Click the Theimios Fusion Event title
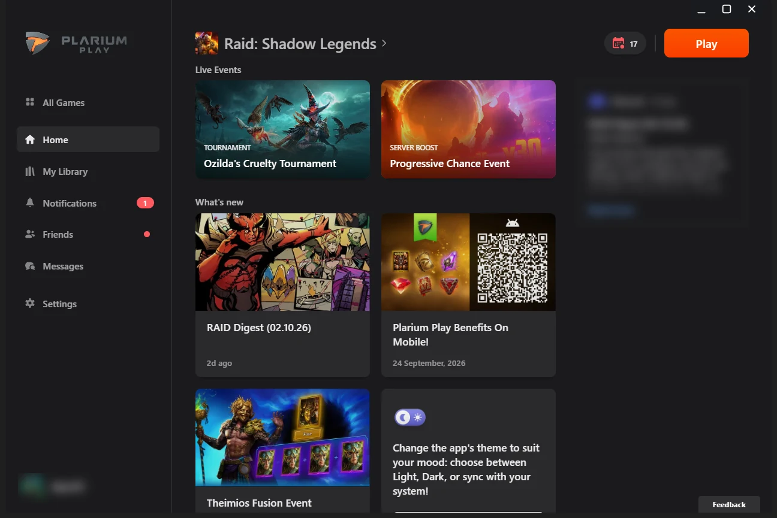 click(259, 503)
